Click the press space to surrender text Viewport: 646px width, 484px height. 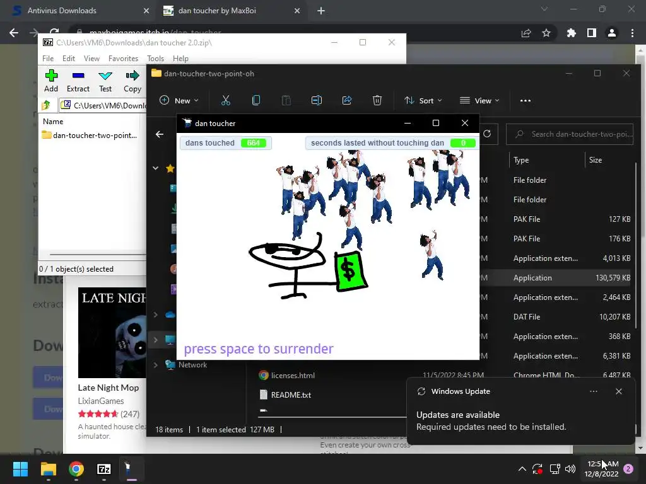click(258, 349)
